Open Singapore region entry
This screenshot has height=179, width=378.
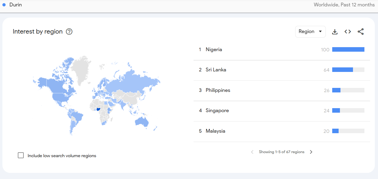(x=282, y=111)
